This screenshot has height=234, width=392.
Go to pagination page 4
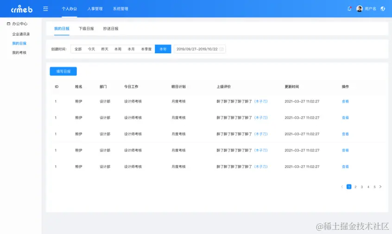[x=368, y=187]
